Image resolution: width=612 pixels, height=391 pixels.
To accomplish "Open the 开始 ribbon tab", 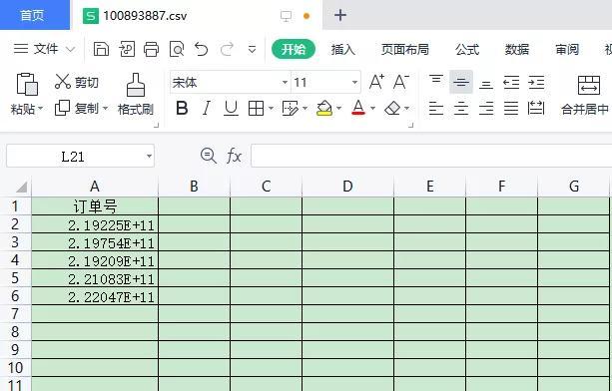I will click(x=294, y=49).
